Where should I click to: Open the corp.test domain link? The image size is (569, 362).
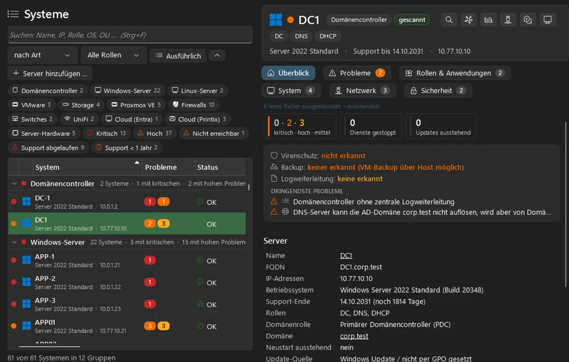[x=354, y=336]
